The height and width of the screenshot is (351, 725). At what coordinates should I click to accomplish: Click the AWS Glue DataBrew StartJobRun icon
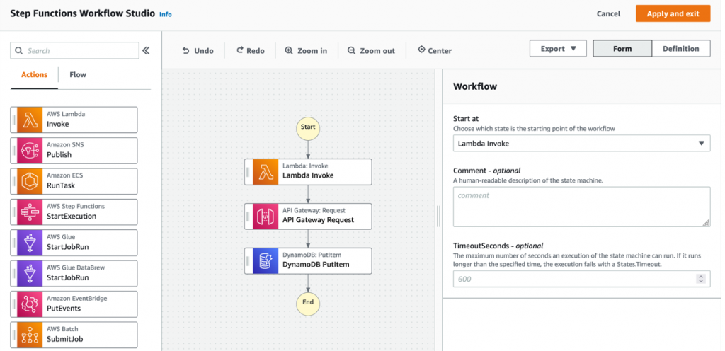point(30,273)
